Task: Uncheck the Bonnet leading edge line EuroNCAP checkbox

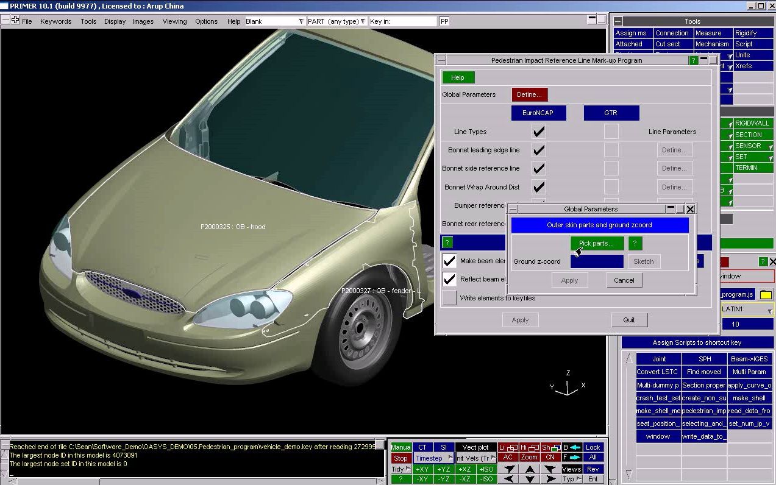Action: point(538,150)
